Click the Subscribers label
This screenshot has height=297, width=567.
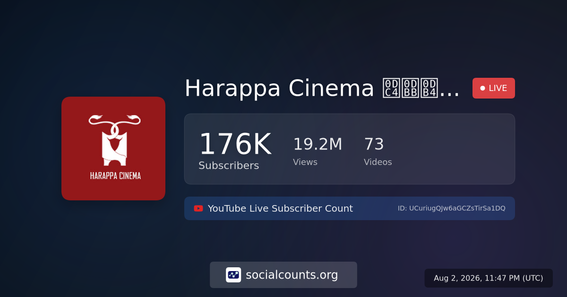pos(229,165)
